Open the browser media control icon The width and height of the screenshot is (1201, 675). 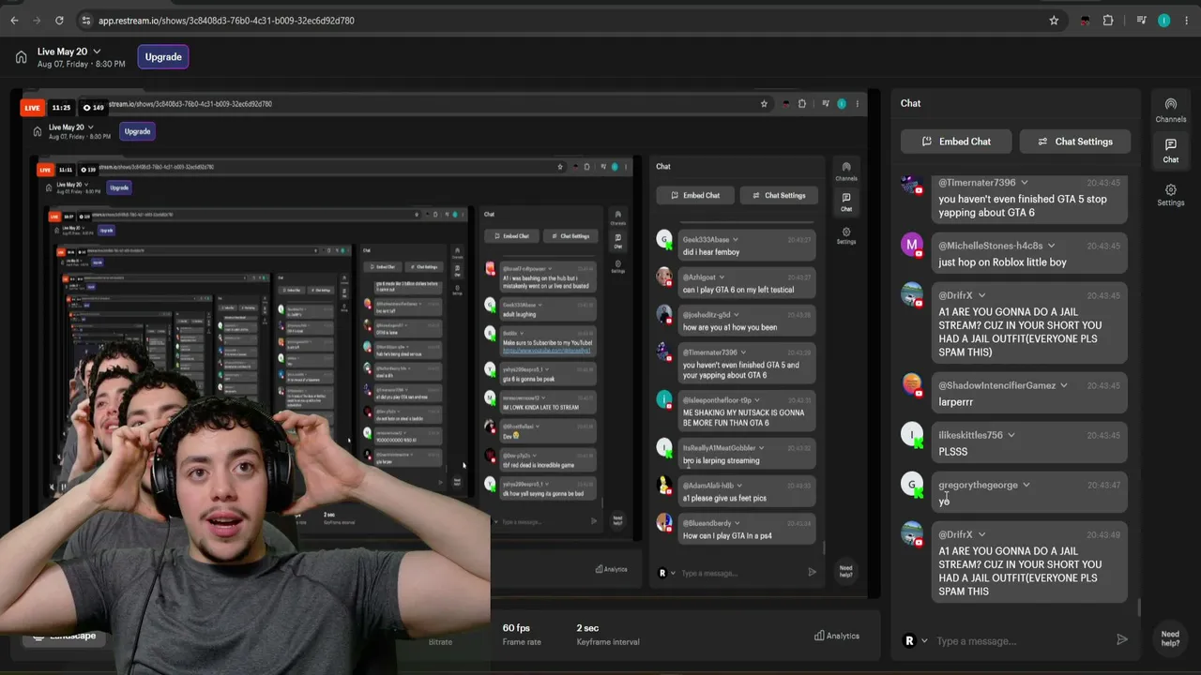[1141, 21]
